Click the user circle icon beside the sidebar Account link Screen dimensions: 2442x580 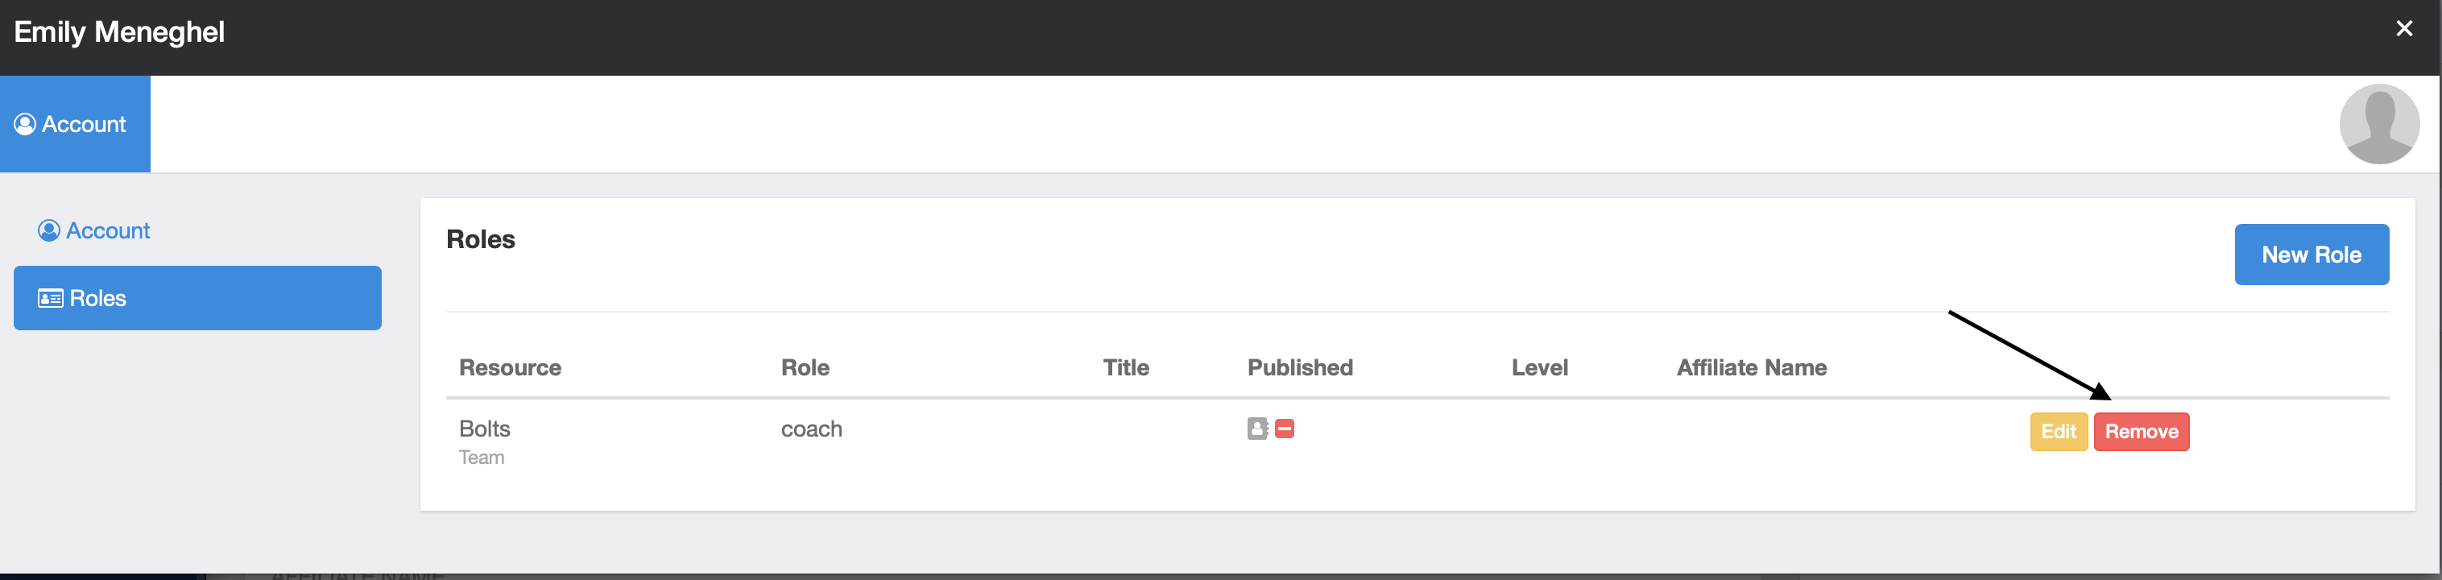click(x=48, y=230)
